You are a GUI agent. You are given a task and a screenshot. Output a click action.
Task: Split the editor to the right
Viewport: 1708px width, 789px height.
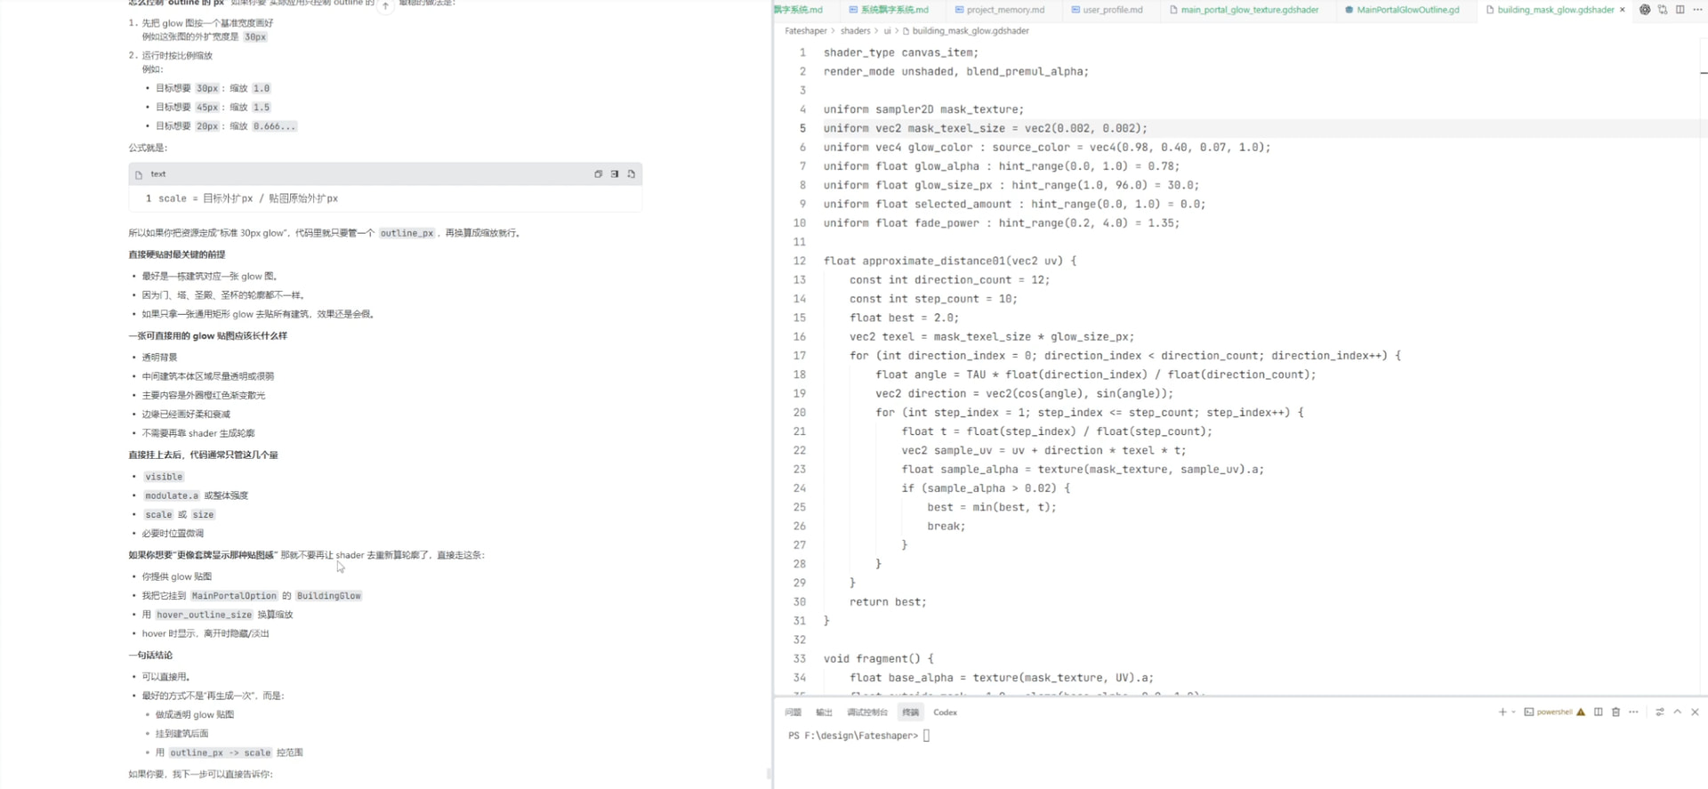(x=1680, y=10)
